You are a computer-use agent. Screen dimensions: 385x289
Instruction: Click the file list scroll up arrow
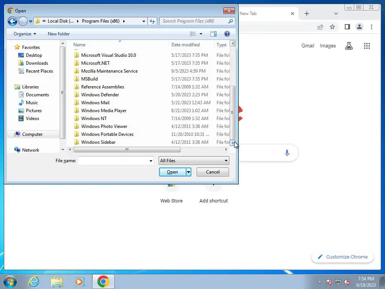coord(232,44)
